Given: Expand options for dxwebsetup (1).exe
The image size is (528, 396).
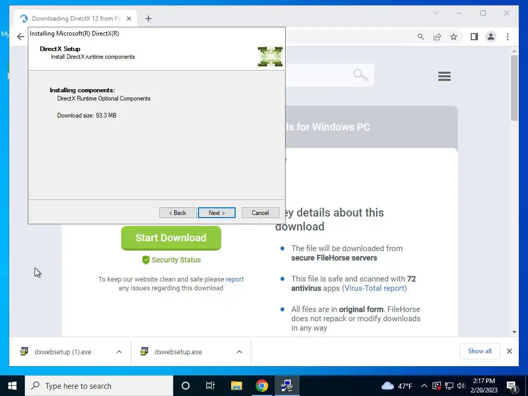Looking at the screenshot, I should pos(119,352).
